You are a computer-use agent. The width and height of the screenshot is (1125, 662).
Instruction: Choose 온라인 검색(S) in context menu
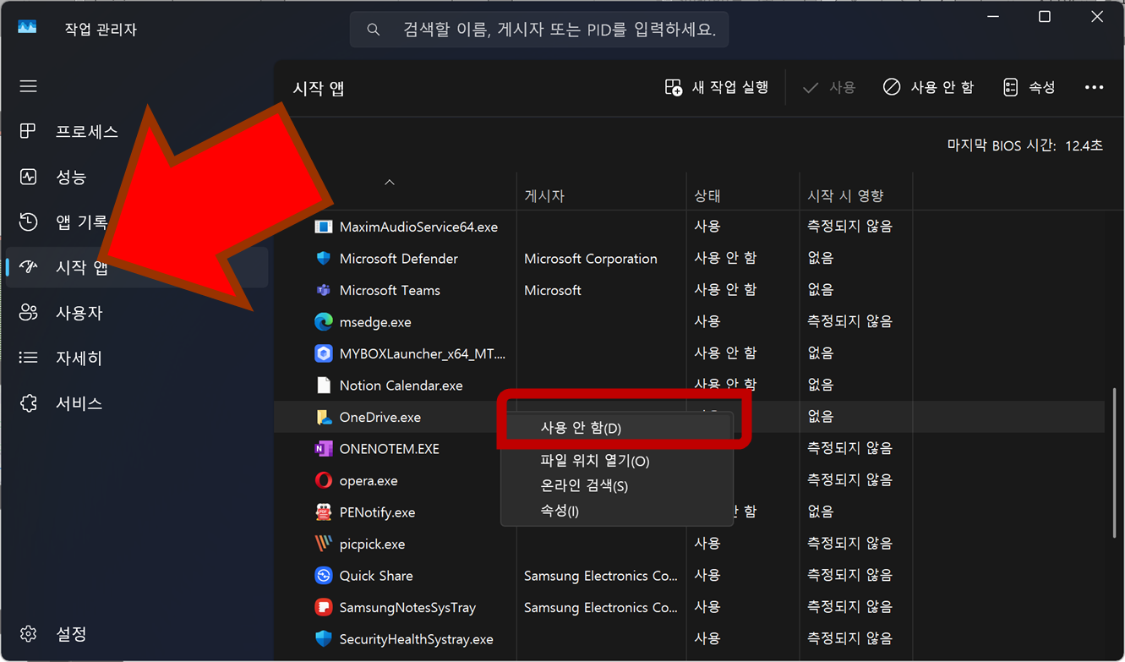pyautogui.click(x=617, y=486)
